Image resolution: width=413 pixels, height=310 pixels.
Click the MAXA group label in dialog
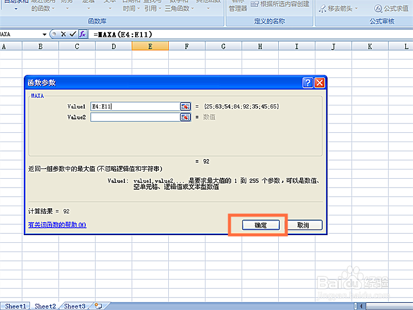tap(37, 96)
